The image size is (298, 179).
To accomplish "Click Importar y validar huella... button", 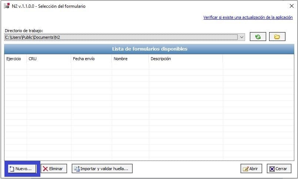I will pos(102,169).
